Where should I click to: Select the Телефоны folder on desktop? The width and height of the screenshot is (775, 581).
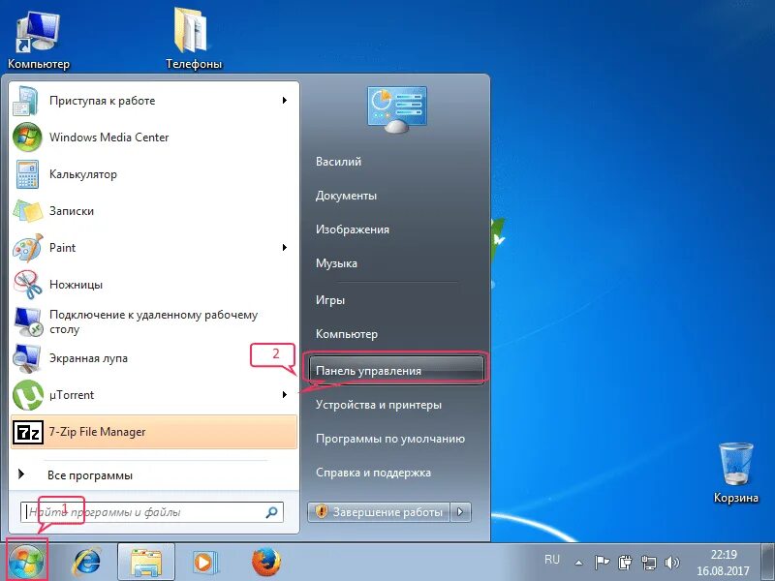pos(191,31)
